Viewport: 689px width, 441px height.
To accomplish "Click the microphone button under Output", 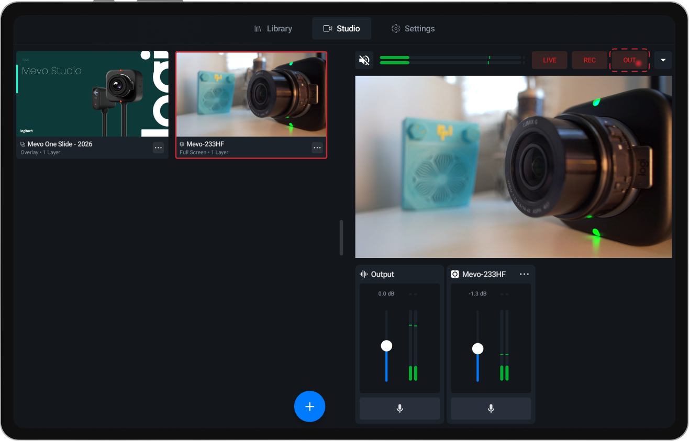I will pos(399,409).
